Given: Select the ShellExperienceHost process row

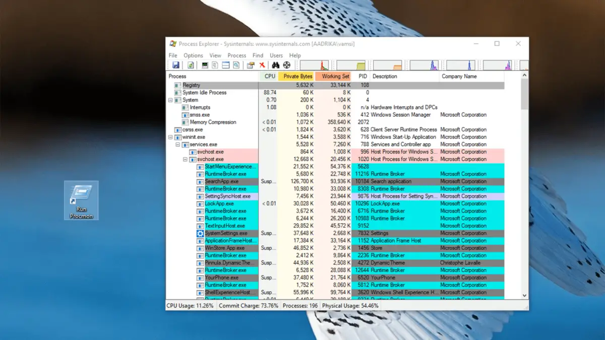Looking at the screenshot, I should (x=335, y=292).
